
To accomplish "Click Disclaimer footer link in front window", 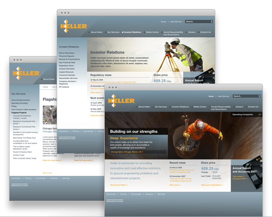I will coord(111,194).
